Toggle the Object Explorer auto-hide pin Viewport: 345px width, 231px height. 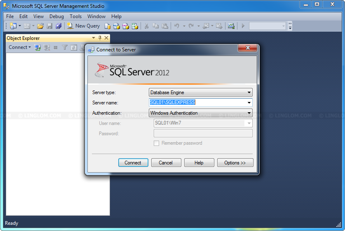tap(100, 38)
